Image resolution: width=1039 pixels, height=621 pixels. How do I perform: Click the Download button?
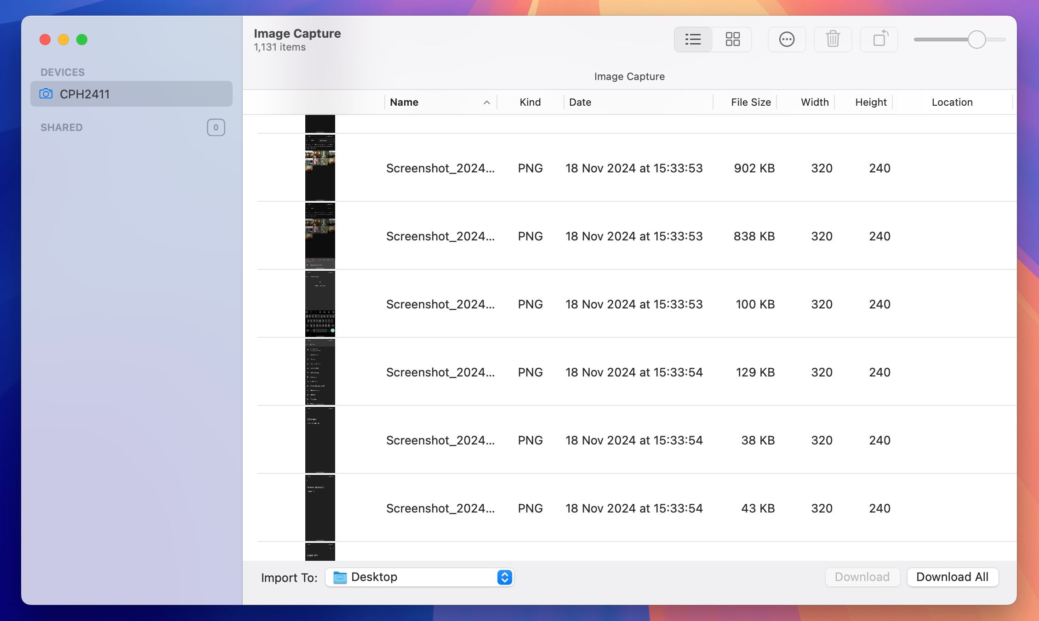(862, 576)
